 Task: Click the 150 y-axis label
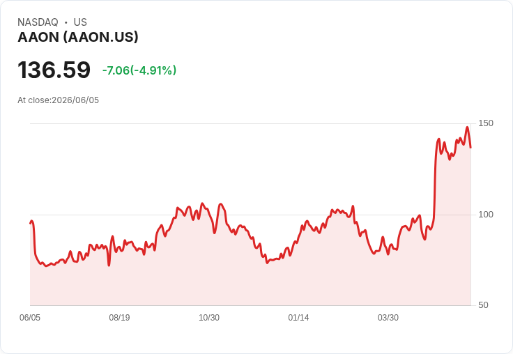pos(486,123)
